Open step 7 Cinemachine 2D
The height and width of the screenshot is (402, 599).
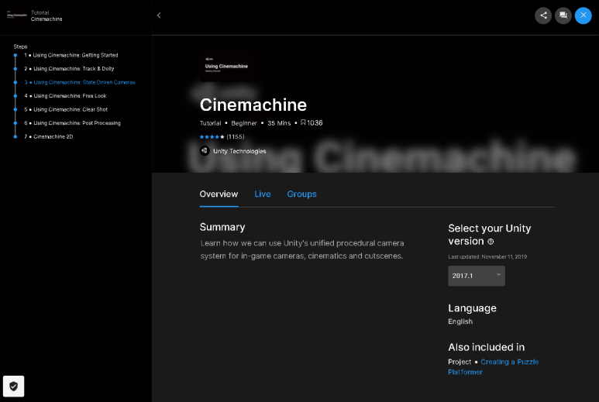click(49, 136)
